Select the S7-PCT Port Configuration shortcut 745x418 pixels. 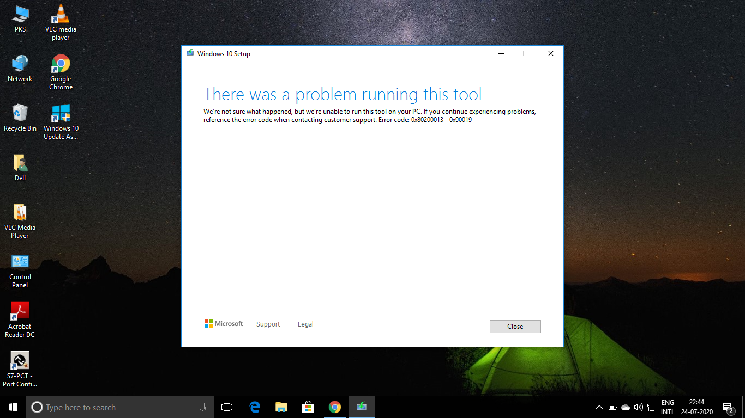(20, 370)
